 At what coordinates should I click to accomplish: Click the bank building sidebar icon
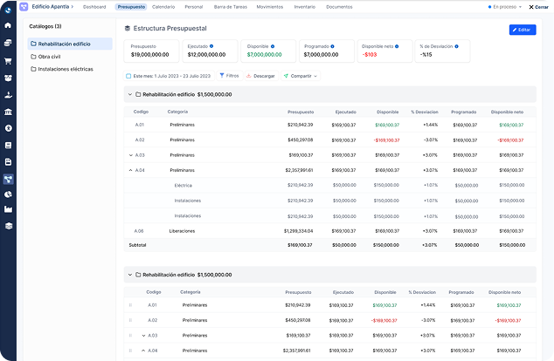click(8, 112)
